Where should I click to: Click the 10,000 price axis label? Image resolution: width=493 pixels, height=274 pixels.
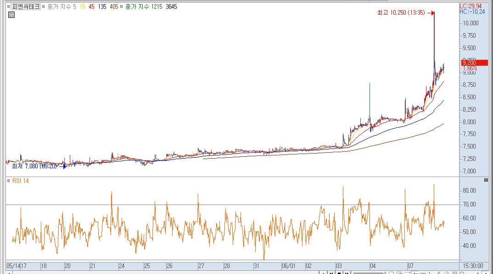tap(471, 23)
